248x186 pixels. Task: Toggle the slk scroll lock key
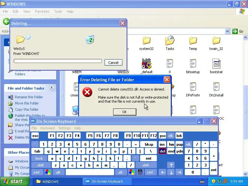[170, 136]
